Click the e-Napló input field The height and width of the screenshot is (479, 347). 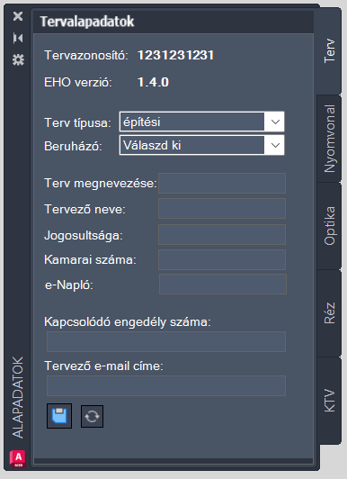tap(223, 285)
